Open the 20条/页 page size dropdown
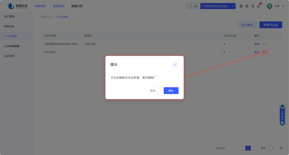Screen dimensions: 289x155 pyautogui.click(x=225, y=148)
